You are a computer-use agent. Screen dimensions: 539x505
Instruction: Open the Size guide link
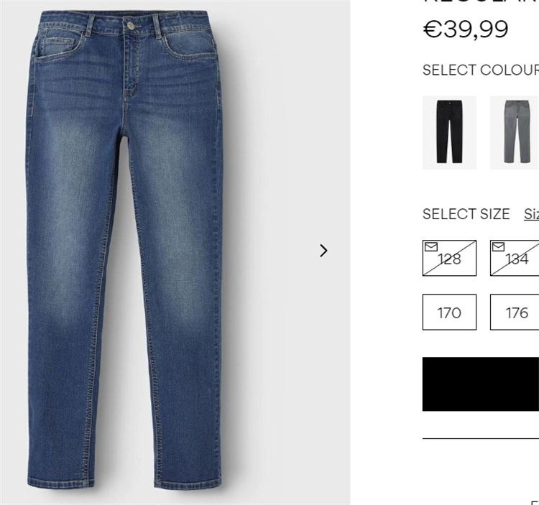(x=531, y=214)
